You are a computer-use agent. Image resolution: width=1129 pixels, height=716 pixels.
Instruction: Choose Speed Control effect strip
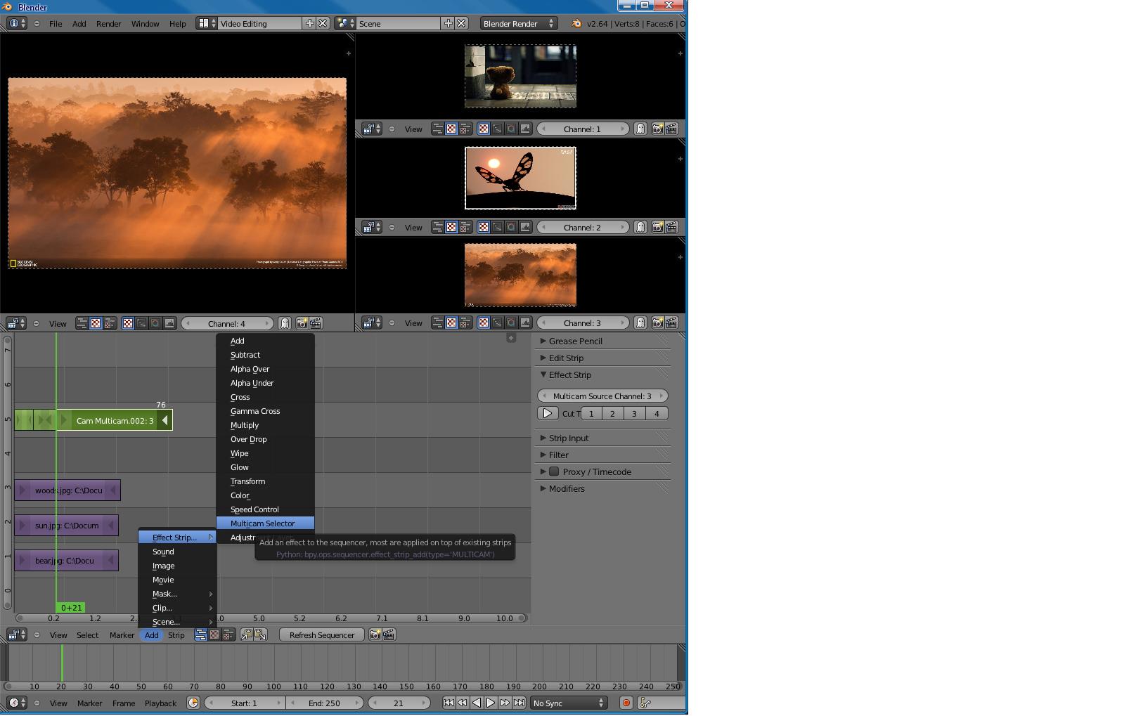pos(265,509)
